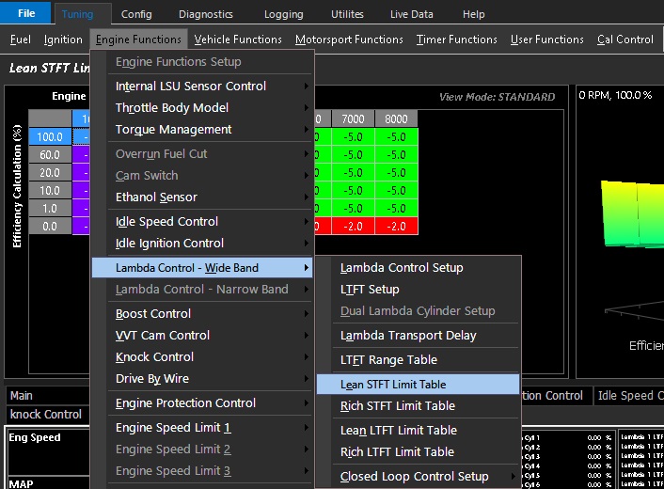Select the LTFT Range Table entry

coord(388,360)
